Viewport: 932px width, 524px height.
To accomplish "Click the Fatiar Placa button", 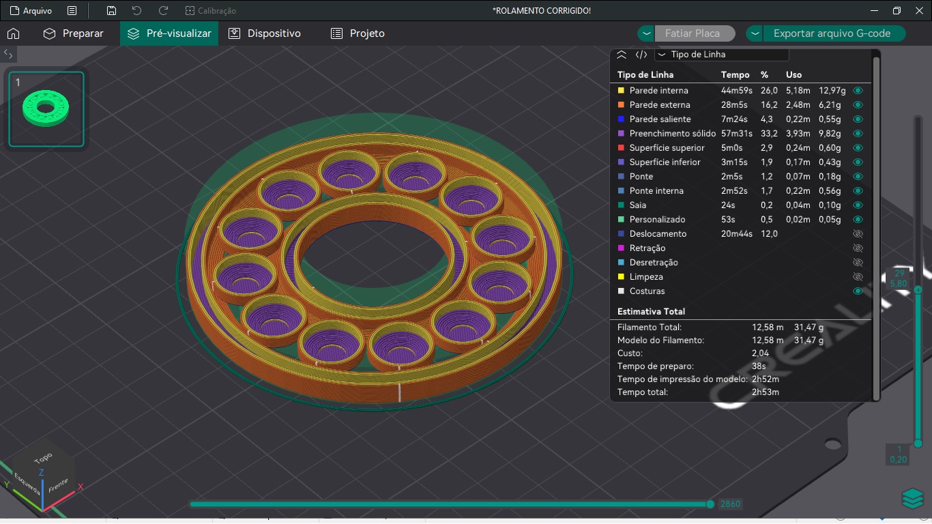I will point(695,33).
